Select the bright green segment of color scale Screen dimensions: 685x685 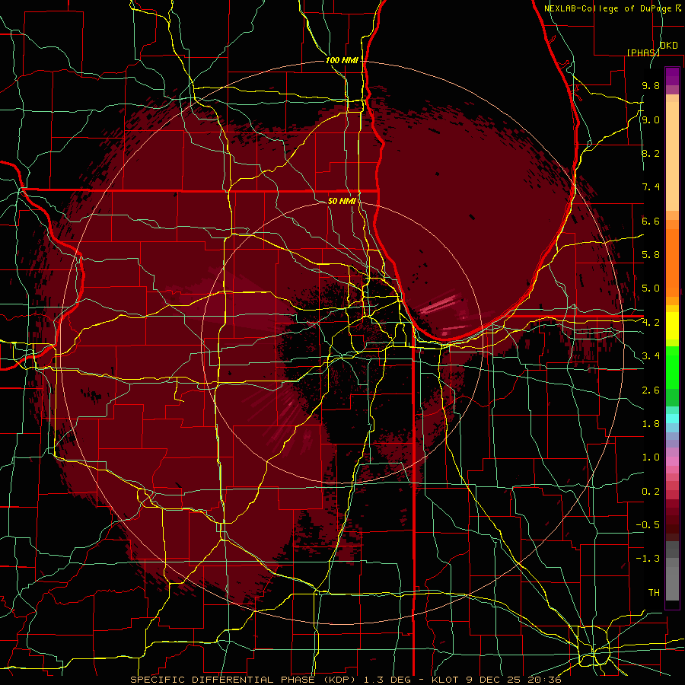672,367
